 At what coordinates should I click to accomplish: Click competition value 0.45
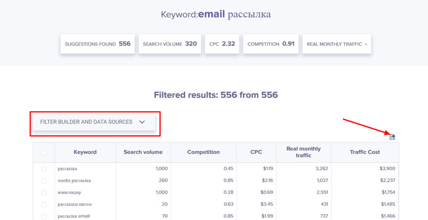coord(228,169)
